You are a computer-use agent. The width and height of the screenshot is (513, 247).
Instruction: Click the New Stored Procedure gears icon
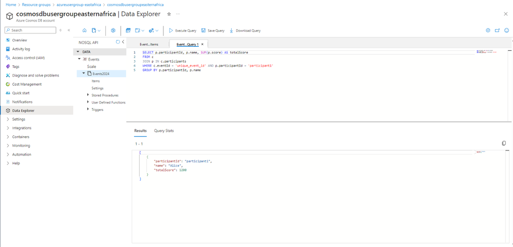click(151, 30)
